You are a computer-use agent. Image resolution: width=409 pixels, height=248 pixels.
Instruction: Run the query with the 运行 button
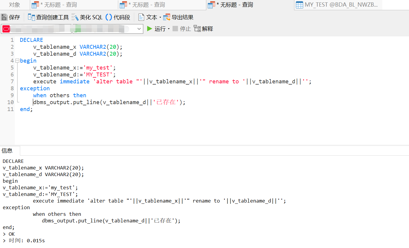point(156,29)
